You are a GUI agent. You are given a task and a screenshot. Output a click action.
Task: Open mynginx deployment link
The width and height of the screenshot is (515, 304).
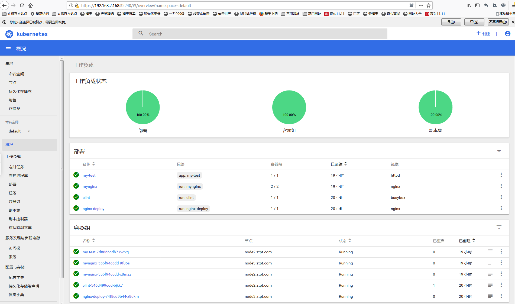(x=90, y=186)
